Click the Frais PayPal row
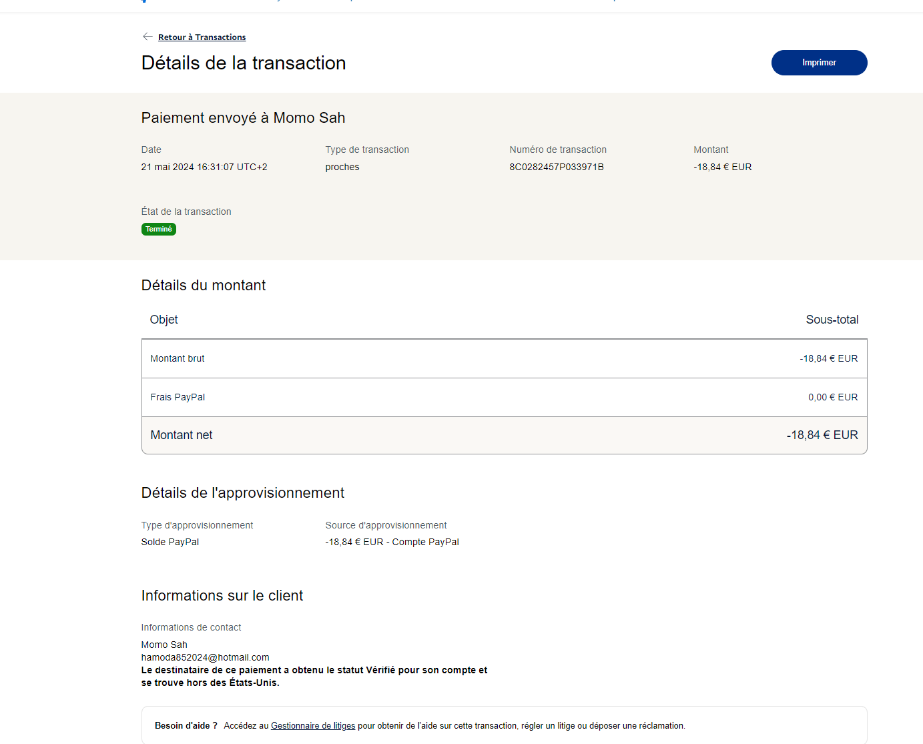 click(504, 398)
